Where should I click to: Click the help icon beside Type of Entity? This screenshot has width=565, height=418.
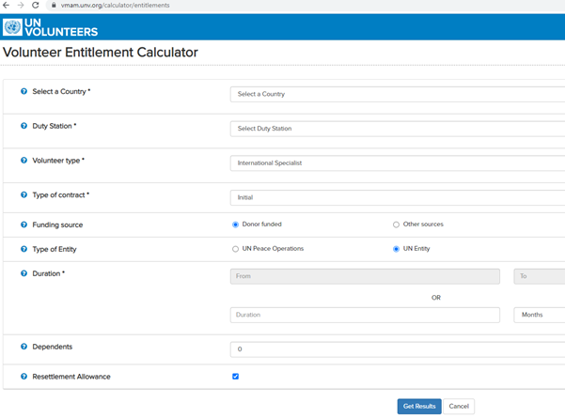[x=24, y=249]
